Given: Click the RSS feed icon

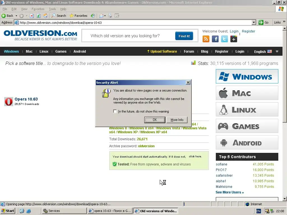Looking at the screenshot, I should [x=206, y=39].
